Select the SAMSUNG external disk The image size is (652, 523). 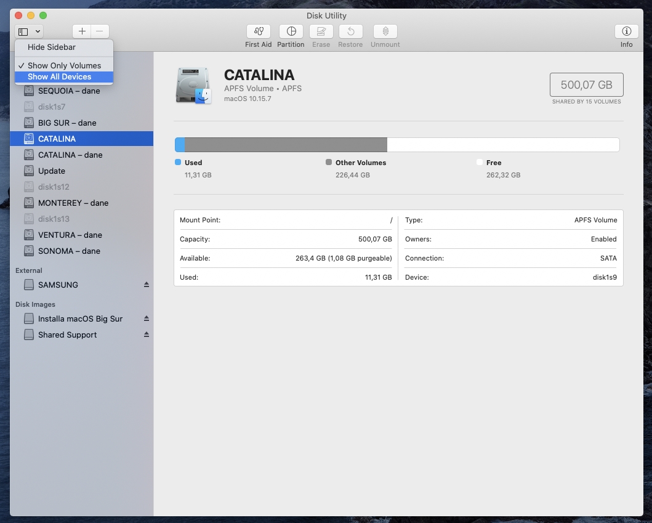click(x=81, y=285)
